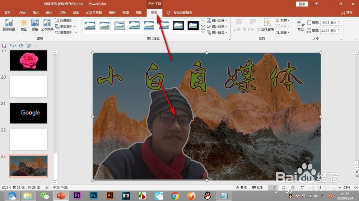Click the Tell Me search box (操作说明搜索)

[x=182, y=13]
